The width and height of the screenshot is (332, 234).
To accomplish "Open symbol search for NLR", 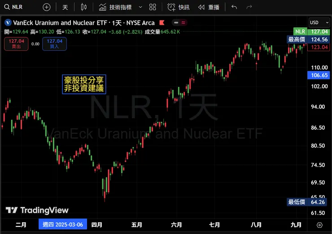I will click(13, 7).
